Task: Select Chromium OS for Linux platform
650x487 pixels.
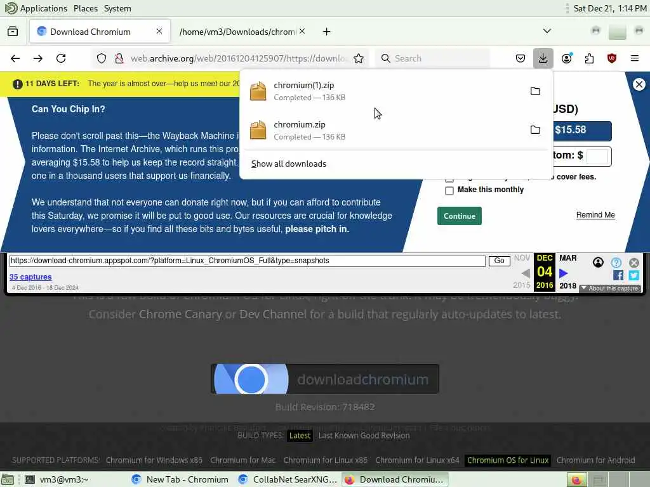Action: [508, 460]
